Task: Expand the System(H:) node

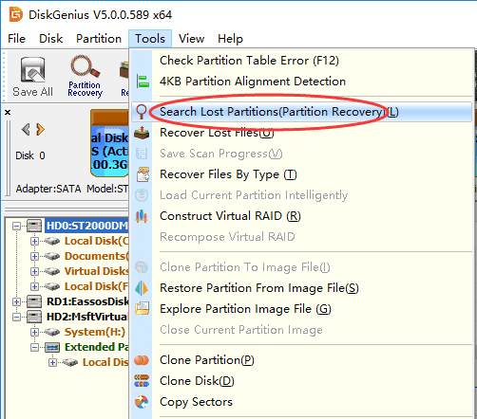Action: click(x=34, y=332)
